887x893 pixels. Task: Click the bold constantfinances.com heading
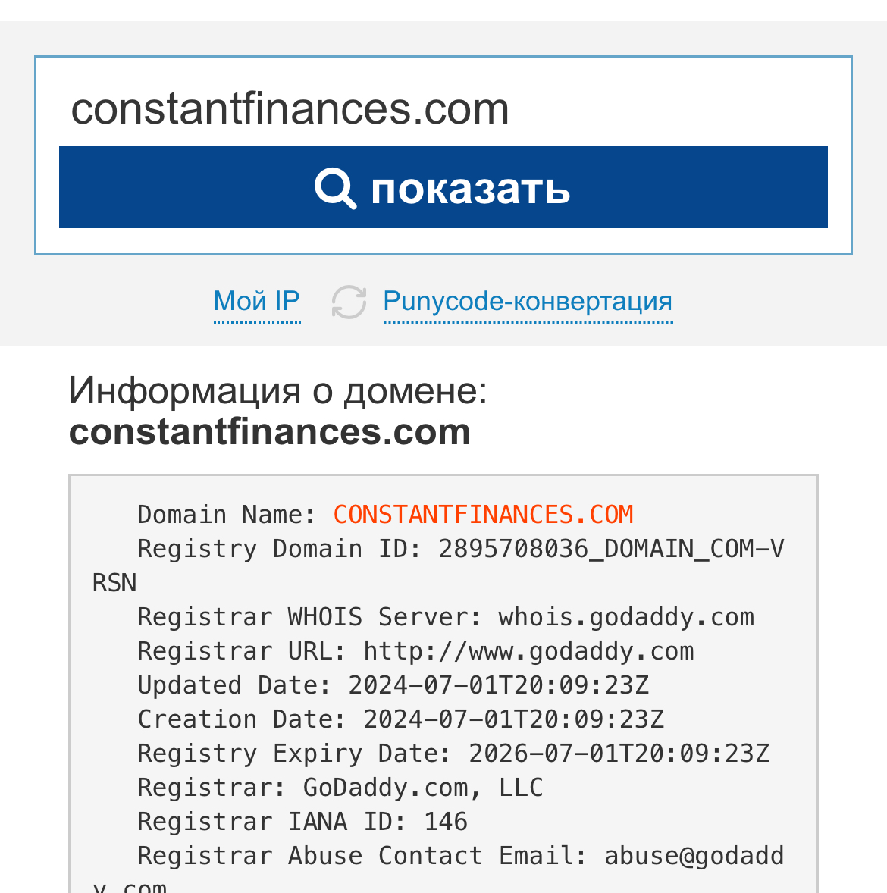click(270, 431)
